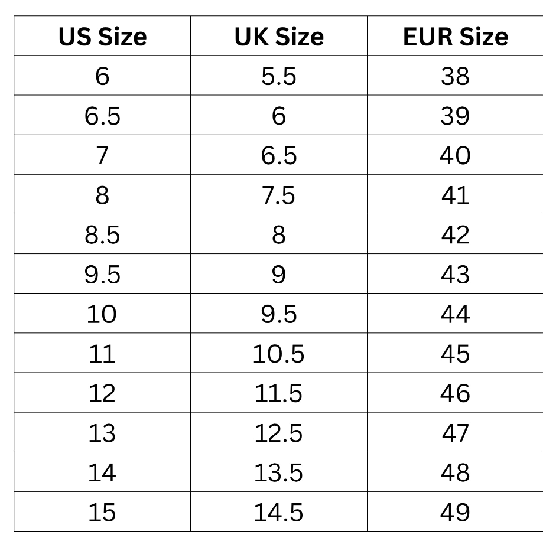This screenshot has height=538, width=543.
Task: Select the EUR size 38 cell
Action: (455, 76)
